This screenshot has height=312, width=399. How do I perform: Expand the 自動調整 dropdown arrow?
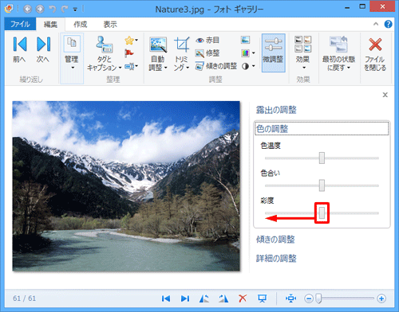pyautogui.click(x=166, y=68)
